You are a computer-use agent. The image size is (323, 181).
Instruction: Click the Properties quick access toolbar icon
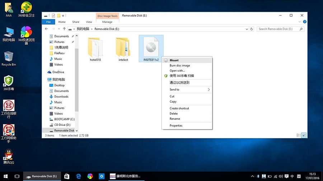[x=53, y=16]
